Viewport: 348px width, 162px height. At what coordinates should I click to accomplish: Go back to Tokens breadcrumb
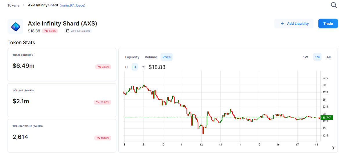coord(13,5)
